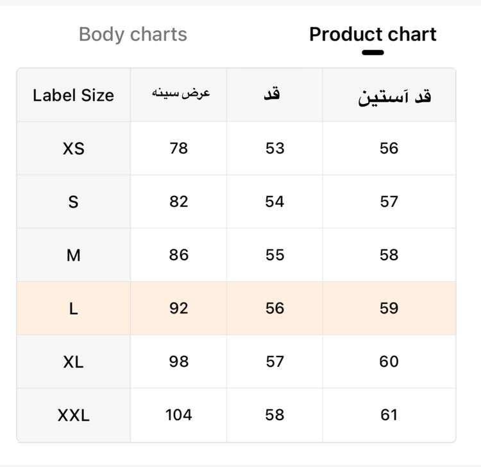The width and height of the screenshot is (481, 467).
Task: Select the XXL size row label
Action: click(x=73, y=415)
